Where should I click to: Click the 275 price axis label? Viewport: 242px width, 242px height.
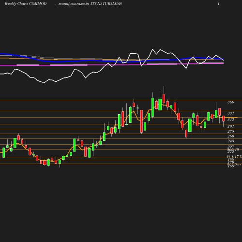tap(231, 131)
